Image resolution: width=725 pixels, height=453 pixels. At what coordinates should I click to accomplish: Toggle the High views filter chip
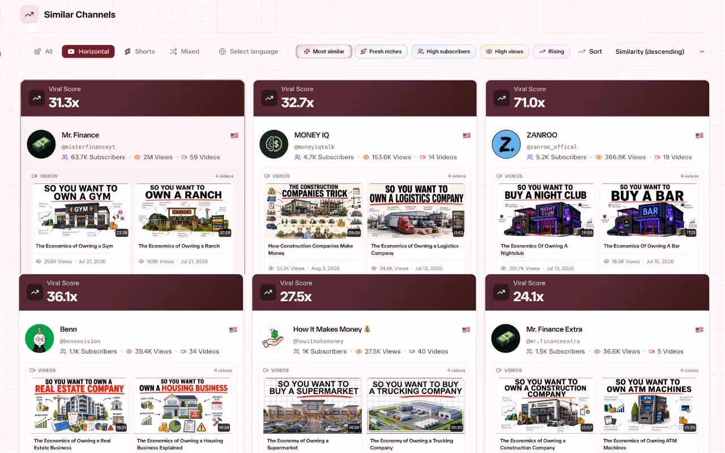click(505, 52)
